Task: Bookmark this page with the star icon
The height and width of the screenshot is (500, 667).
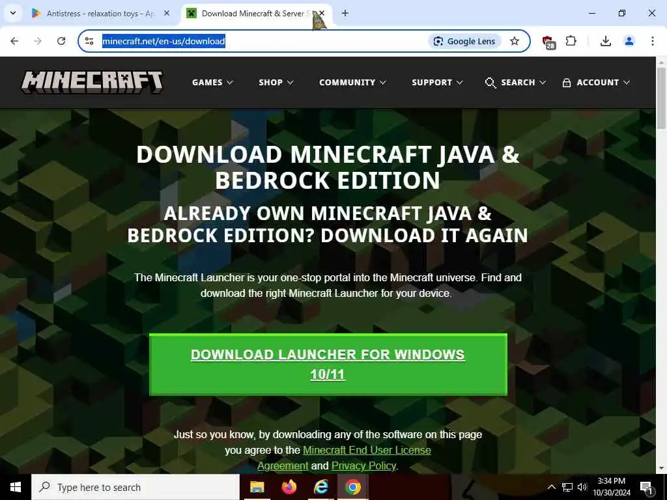Action: tap(515, 41)
